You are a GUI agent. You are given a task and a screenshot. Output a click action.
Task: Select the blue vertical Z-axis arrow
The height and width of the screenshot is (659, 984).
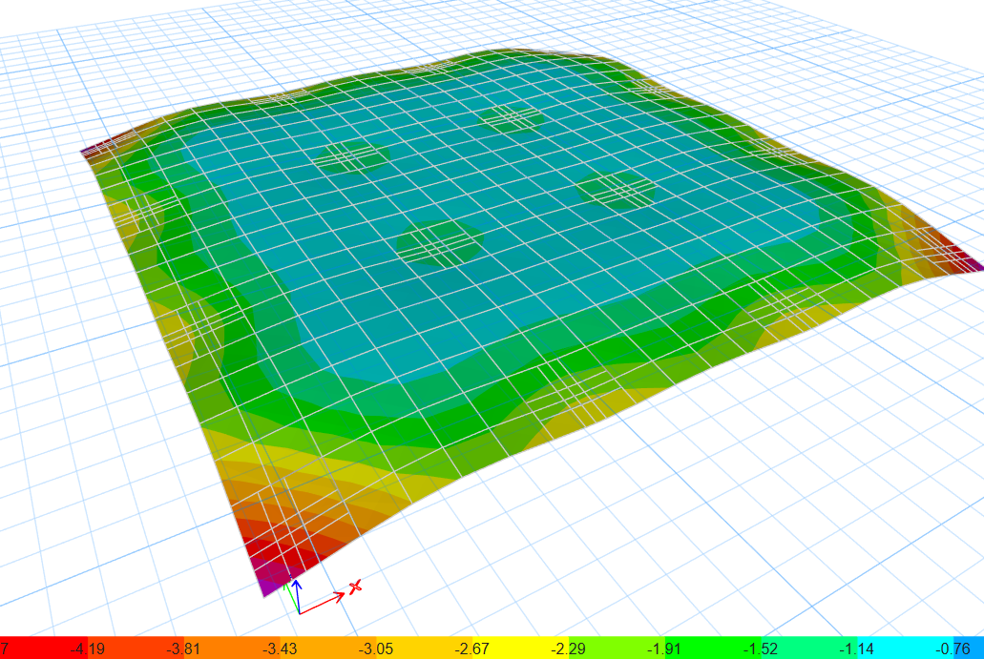[297, 593]
